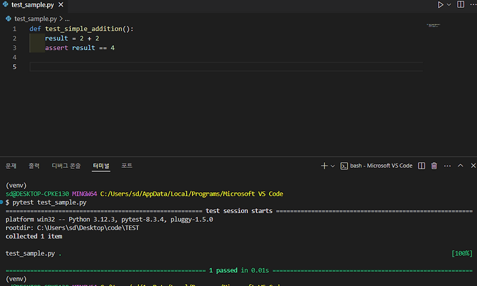Maximize the panel with the up chevron

tap(460, 166)
